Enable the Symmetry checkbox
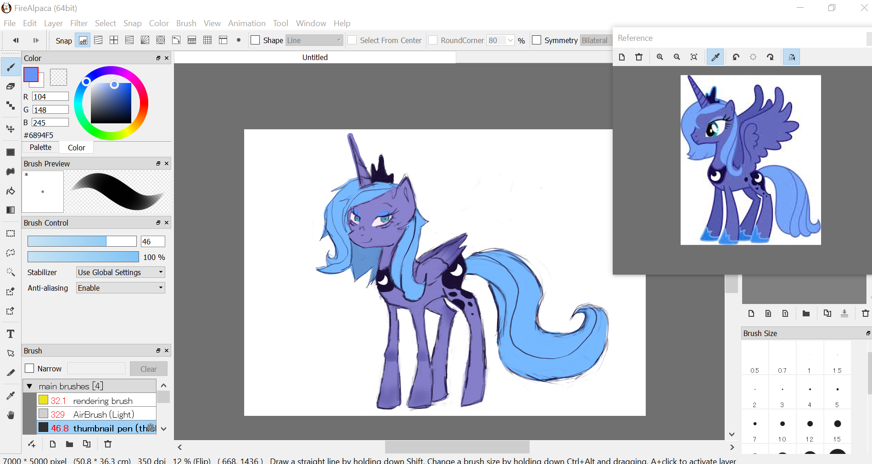This screenshot has height=464, width=872. click(537, 40)
